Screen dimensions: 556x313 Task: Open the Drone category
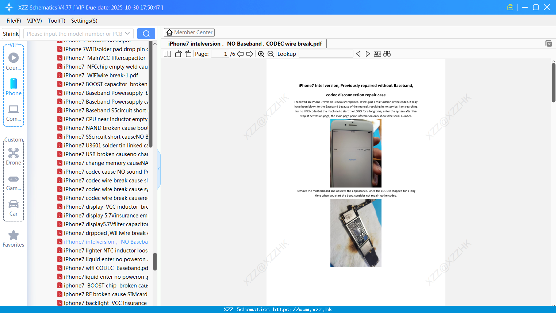pos(14,156)
